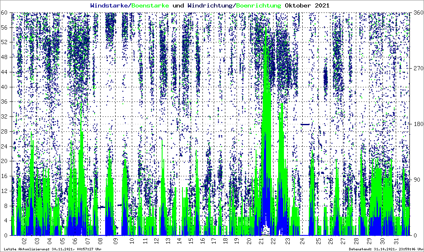Select day label 29 on date axis
Viewport: 424px width, 252px height.
[369, 240]
